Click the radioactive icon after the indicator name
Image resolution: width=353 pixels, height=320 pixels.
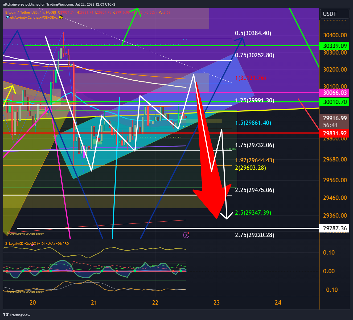[x=61, y=17]
